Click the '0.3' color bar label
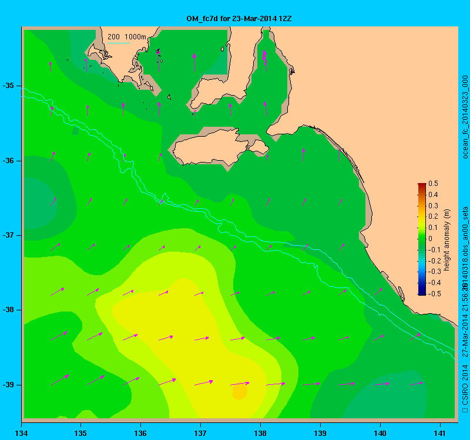This screenshot has width=470, height=440. click(433, 206)
